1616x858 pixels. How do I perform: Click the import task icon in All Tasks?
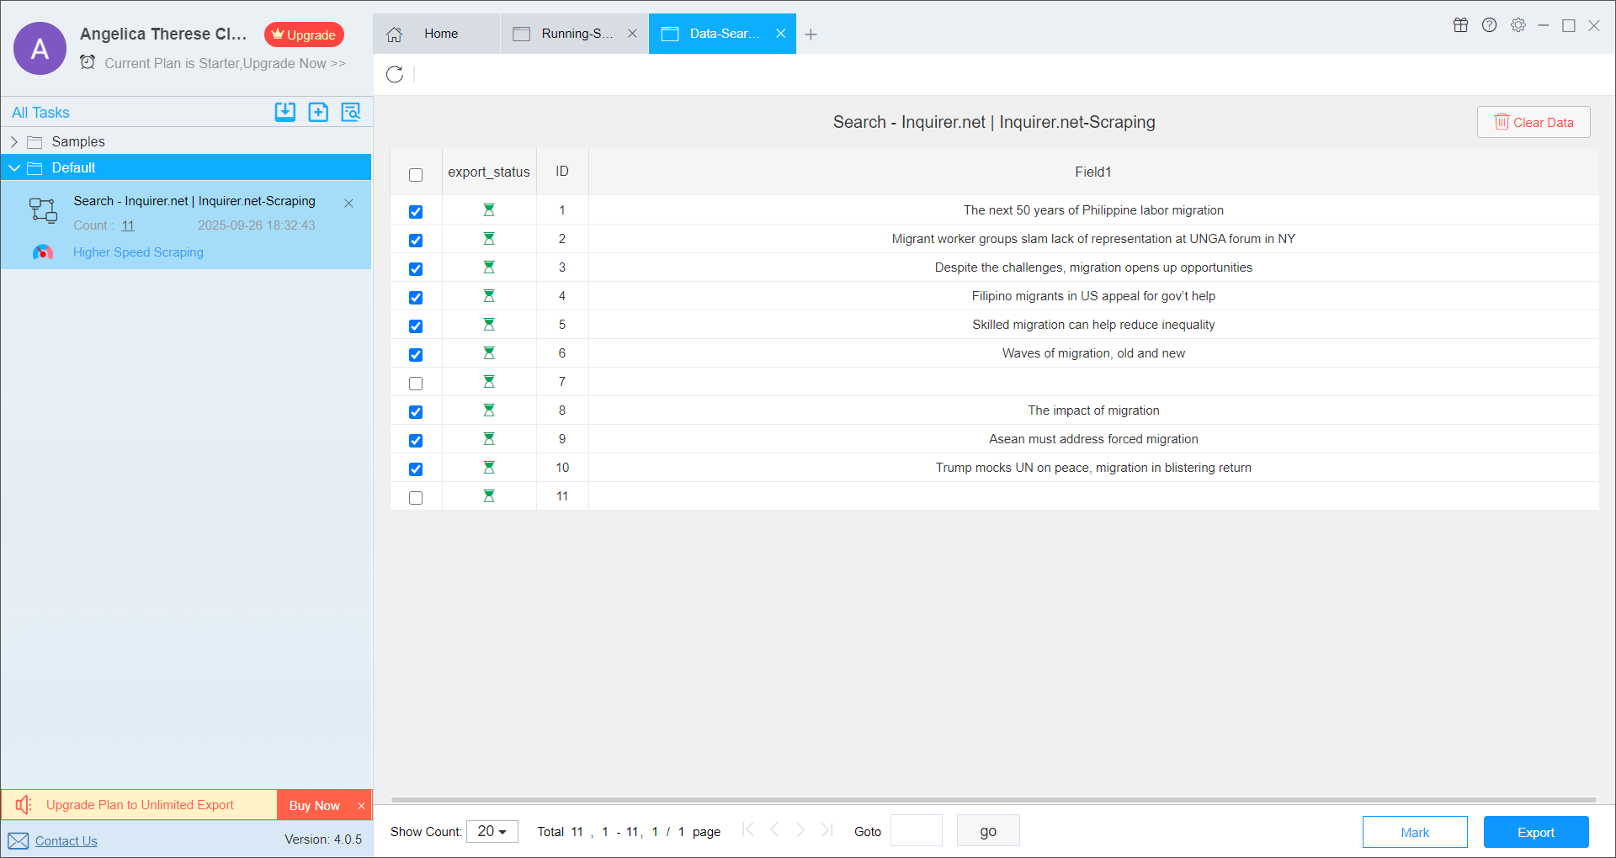point(285,112)
